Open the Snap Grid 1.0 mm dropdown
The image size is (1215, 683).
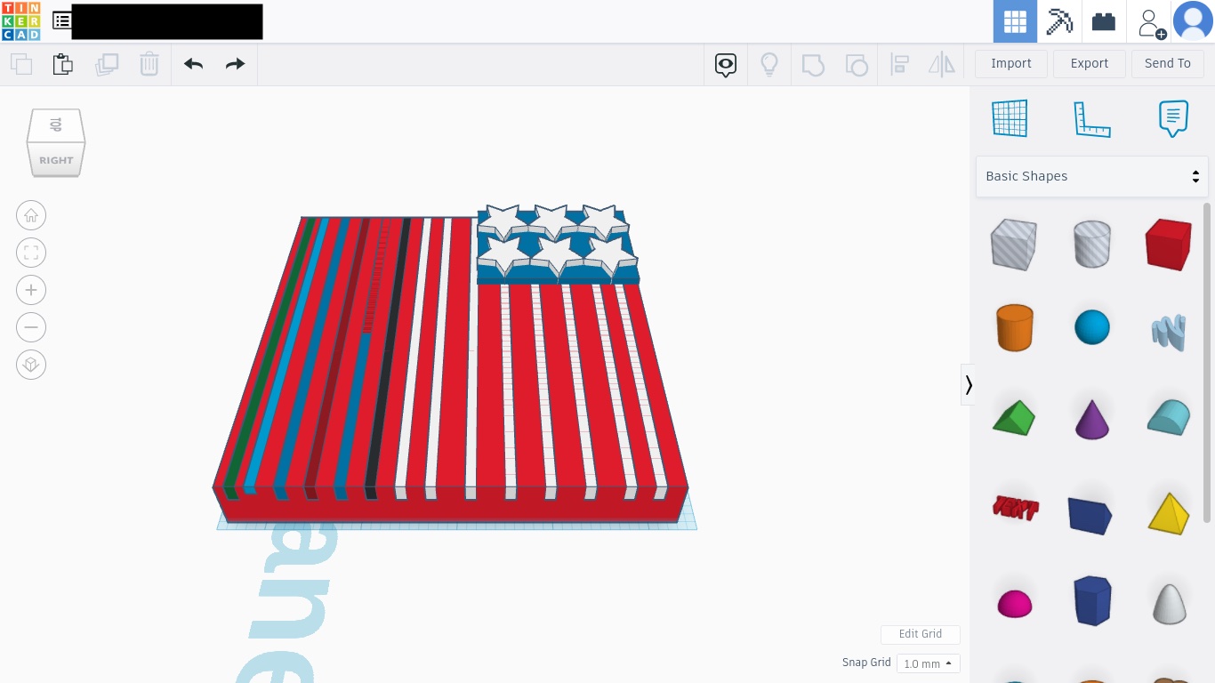click(928, 663)
